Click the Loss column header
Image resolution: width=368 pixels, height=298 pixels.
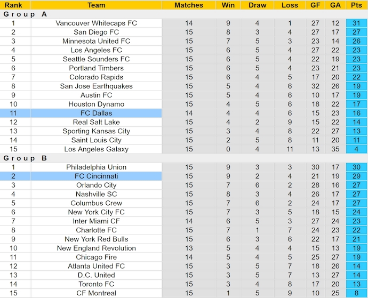click(290, 5)
